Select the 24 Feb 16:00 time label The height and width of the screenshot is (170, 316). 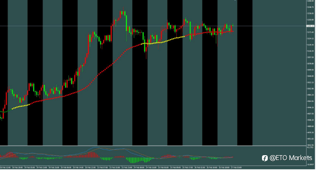(151, 168)
